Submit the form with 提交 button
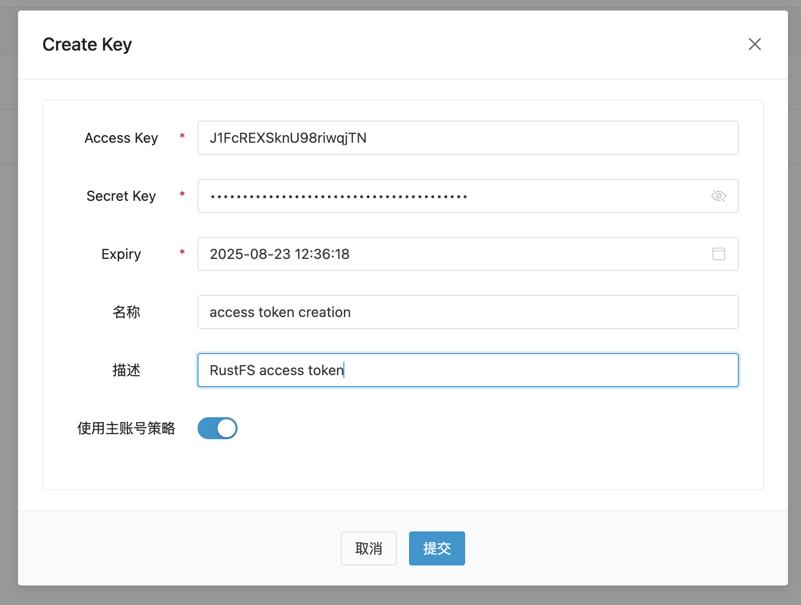 point(437,548)
